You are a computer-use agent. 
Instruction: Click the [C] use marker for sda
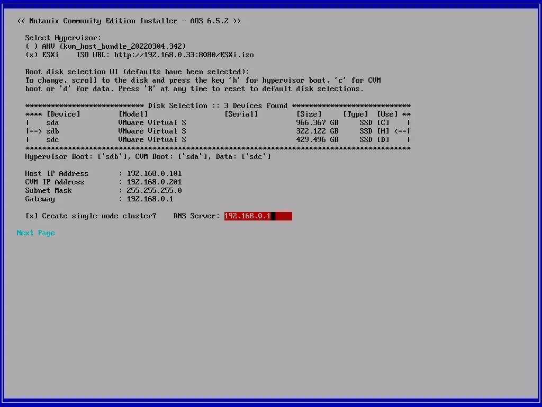(383, 122)
